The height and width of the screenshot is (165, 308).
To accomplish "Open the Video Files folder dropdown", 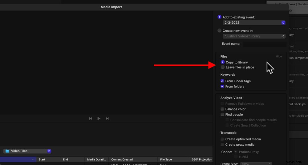I will pyautogui.click(x=27, y=151).
